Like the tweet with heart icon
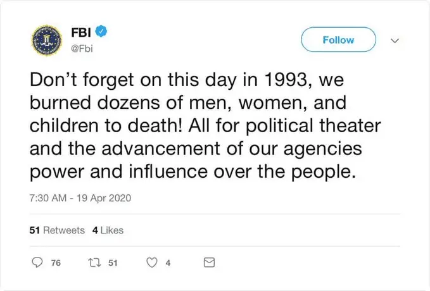The image size is (430, 291). (152, 263)
